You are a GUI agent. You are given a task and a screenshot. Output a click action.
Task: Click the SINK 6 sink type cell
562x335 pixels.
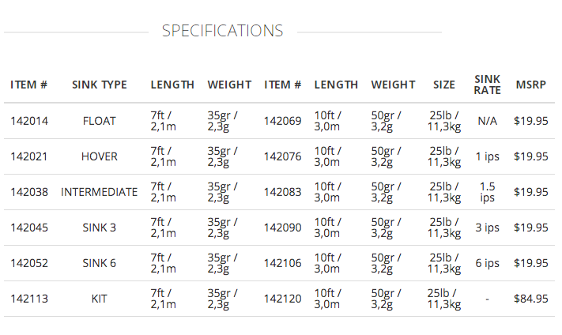pyautogui.click(x=100, y=263)
